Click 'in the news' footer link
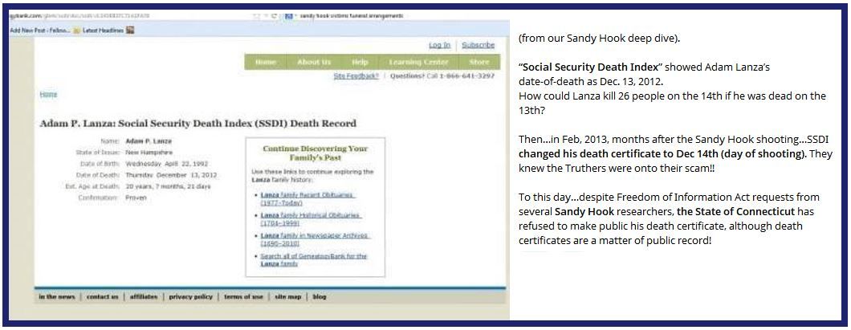851x330 pixels. click(56, 297)
